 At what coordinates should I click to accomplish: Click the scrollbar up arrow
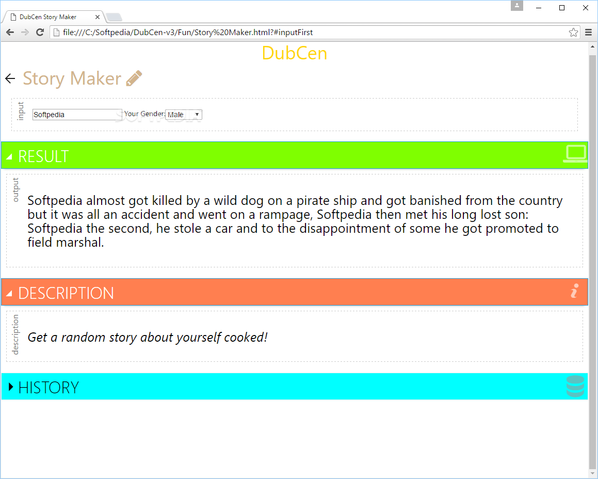tap(592, 47)
